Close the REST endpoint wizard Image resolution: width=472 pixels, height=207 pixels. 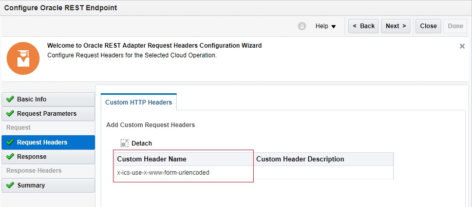click(428, 26)
